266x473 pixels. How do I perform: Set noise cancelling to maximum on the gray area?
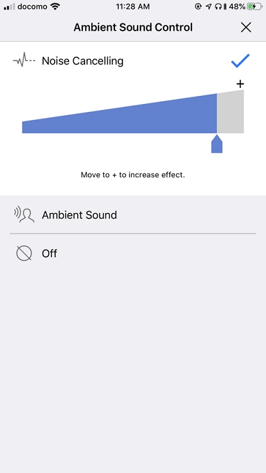(230, 113)
